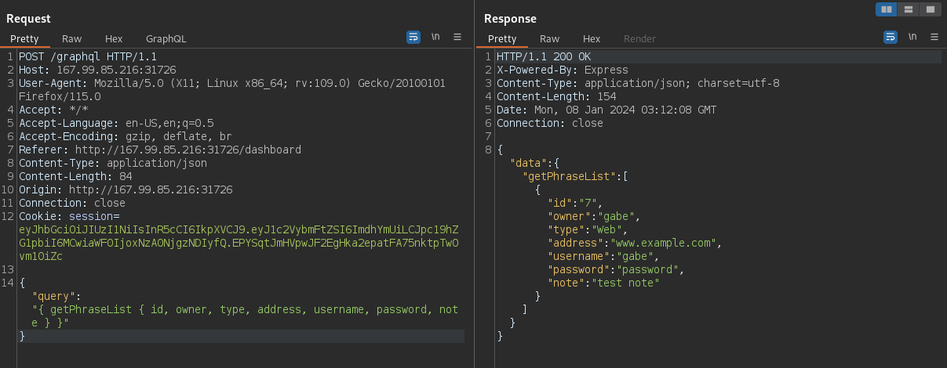Open Response panel options menu
Image resolution: width=947 pixels, height=368 pixels.
(934, 37)
